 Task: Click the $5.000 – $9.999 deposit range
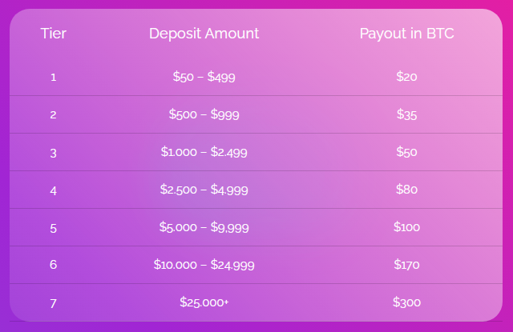point(204,227)
